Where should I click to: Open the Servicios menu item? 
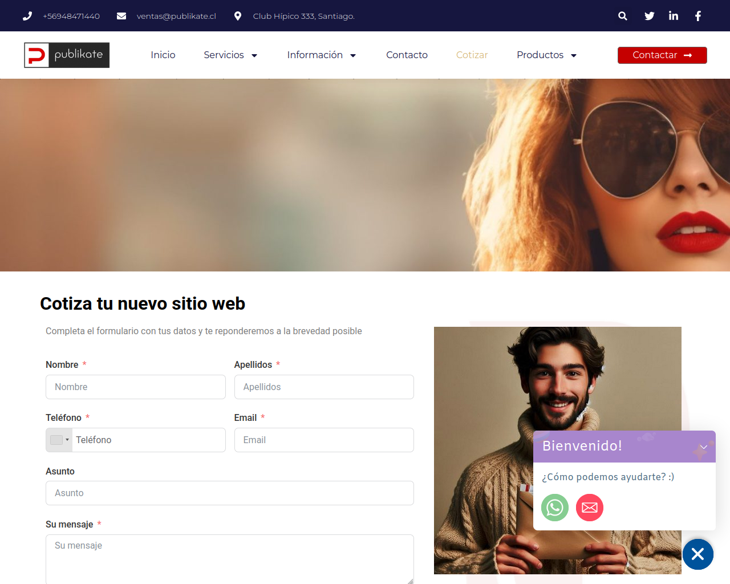(224, 55)
